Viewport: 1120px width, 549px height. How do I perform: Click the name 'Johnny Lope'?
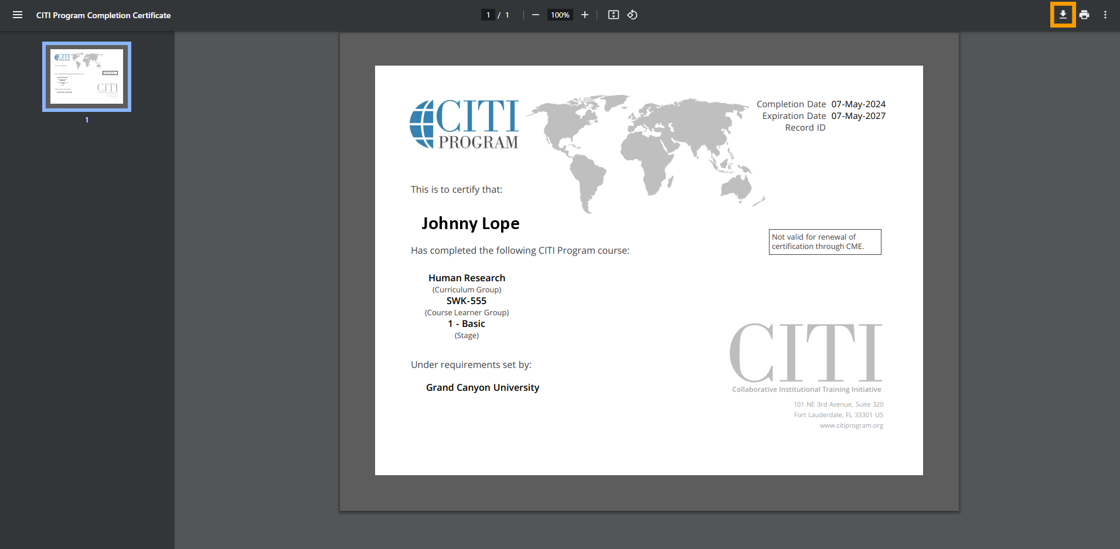[471, 224]
